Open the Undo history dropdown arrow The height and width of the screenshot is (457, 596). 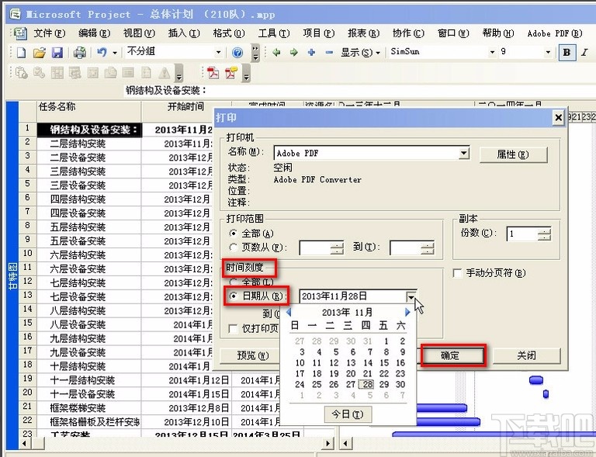pos(115,53)
